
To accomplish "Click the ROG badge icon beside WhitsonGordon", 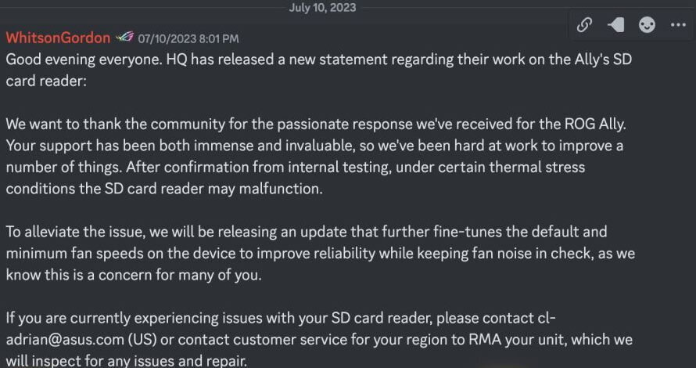I will [124, 38].
